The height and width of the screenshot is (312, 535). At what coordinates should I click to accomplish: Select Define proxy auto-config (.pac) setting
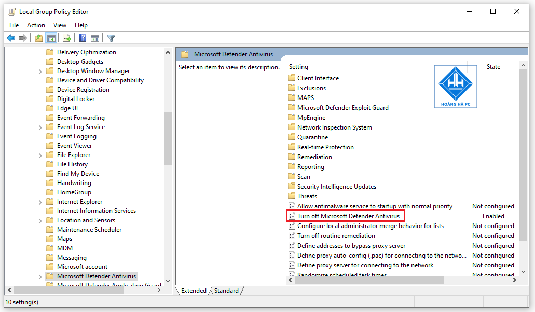(381, 256)
